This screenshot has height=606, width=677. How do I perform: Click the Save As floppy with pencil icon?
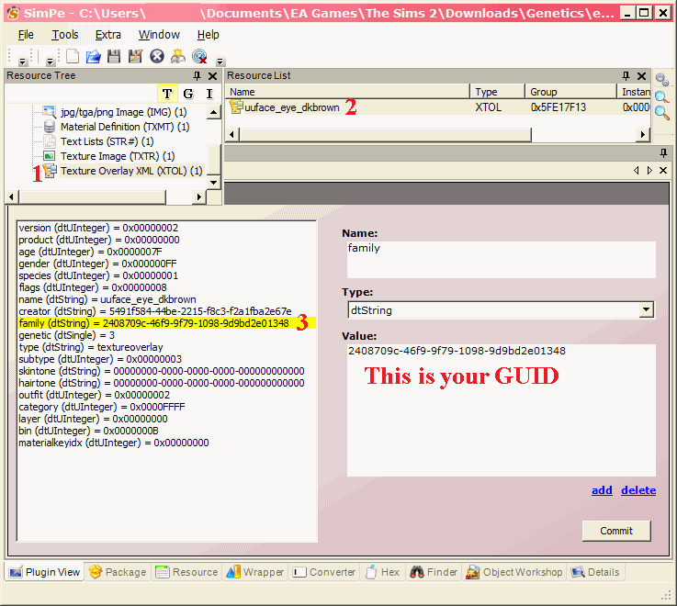point(135,56)
